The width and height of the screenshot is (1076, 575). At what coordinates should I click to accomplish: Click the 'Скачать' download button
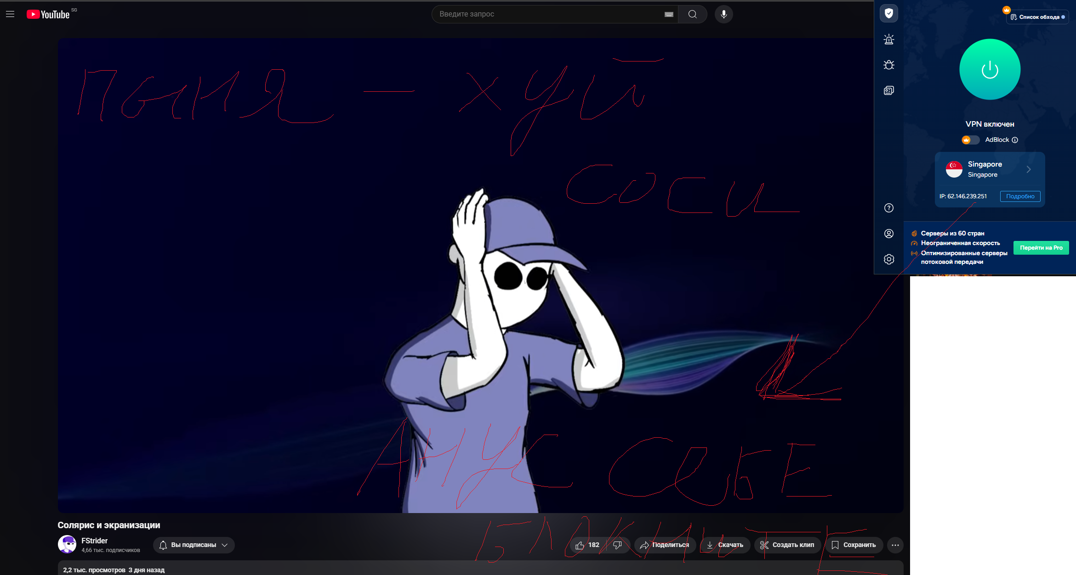[725, 545]
